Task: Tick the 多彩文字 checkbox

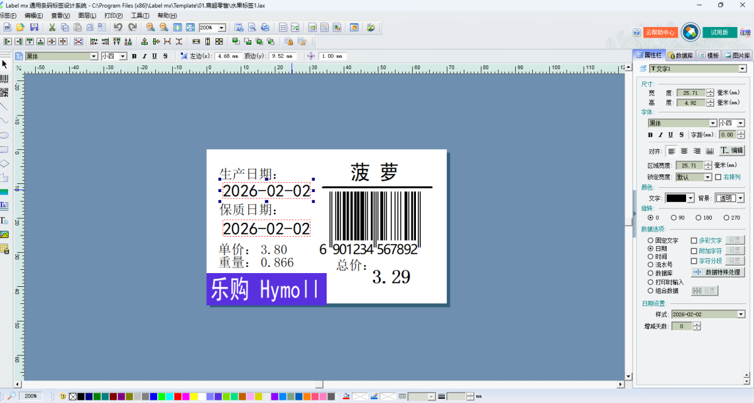Action: click(x=694, y=240)
